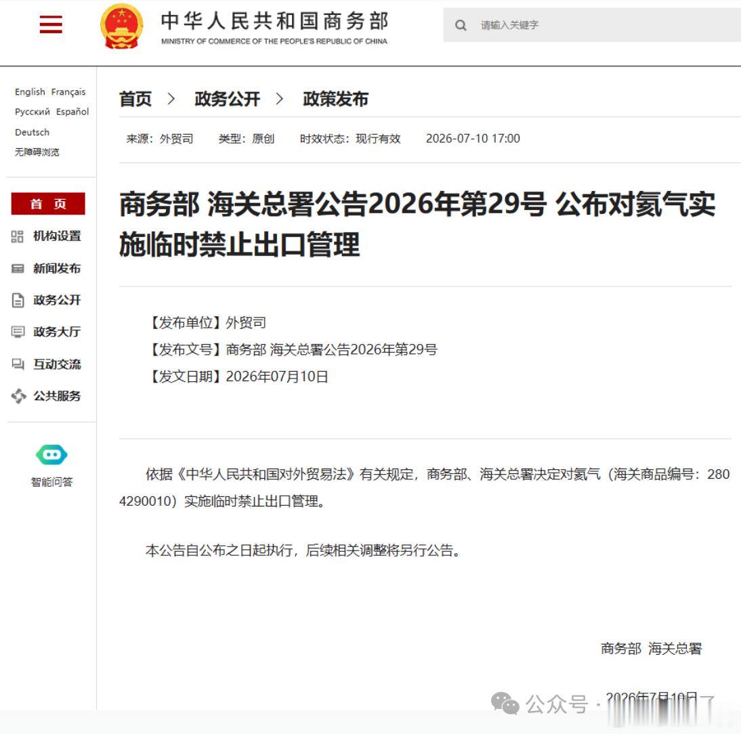Click the search magnifier icon
The width and height of the screenshot is (741, 734).
[461, 26]
